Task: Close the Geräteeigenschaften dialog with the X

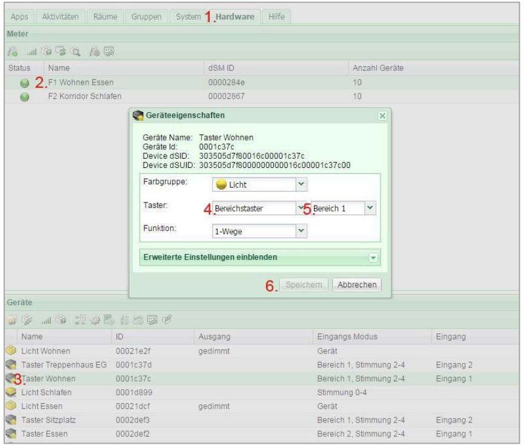Action: [x=382, y=115]
